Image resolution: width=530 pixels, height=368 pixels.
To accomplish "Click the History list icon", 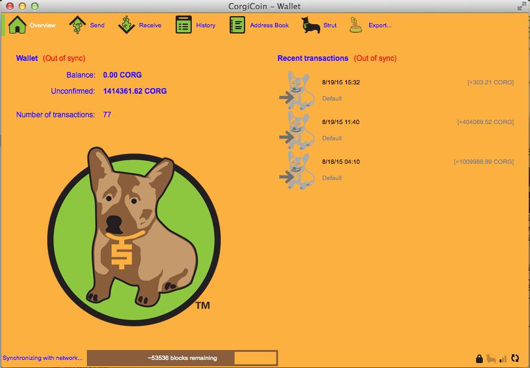I will point(184,25).
